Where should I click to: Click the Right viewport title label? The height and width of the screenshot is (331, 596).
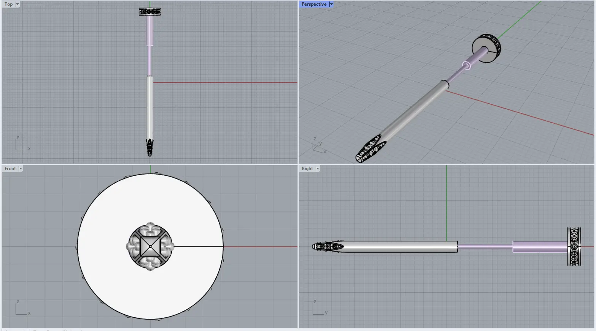pos(307,169)
